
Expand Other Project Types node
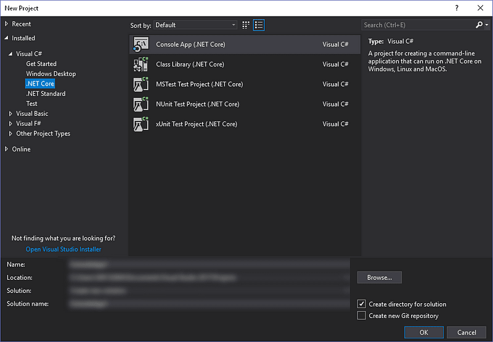click(x=10, y=134)
